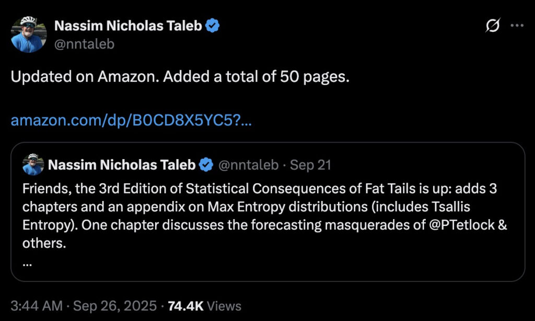Screen dimensions: 535x321
Task: Click the verified badge next to Nassim Nicholas Taleb
Action: [213, 25]
